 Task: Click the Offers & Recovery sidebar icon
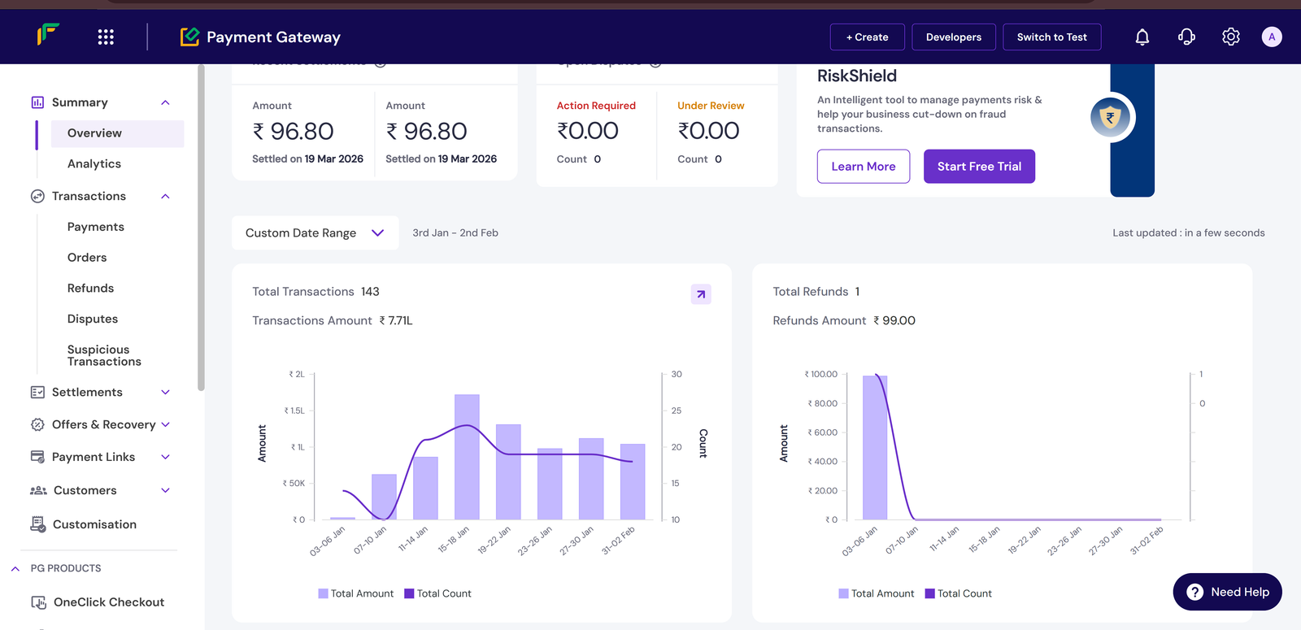coord(37,424)
